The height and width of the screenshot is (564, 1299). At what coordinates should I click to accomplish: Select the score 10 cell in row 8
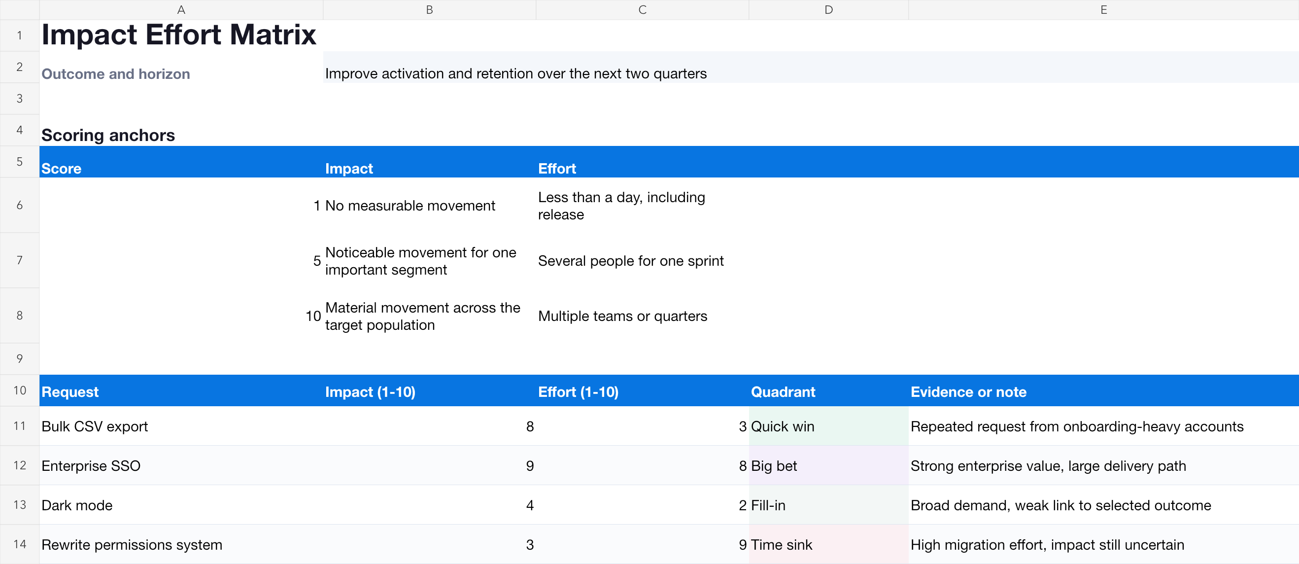pyautogui.click(x=181, y=316)
